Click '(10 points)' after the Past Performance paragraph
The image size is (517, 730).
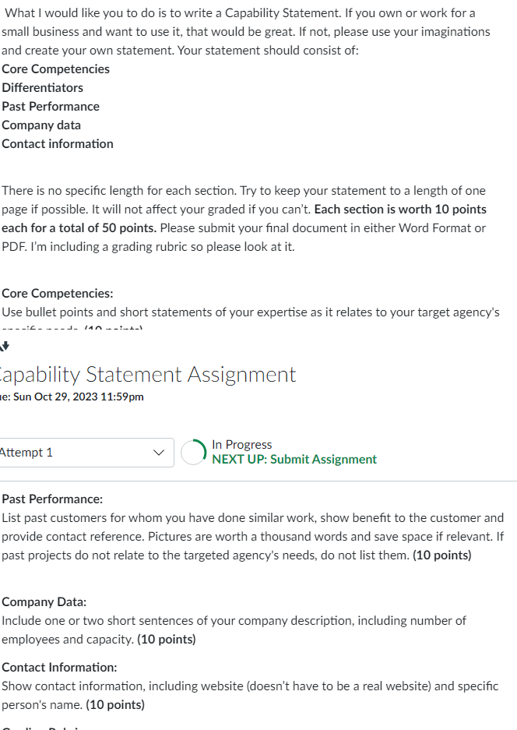tap(442, 555)
